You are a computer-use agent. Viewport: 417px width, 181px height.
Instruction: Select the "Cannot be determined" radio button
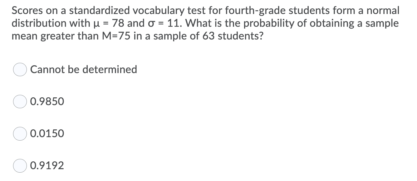click(x=20, y=70)
